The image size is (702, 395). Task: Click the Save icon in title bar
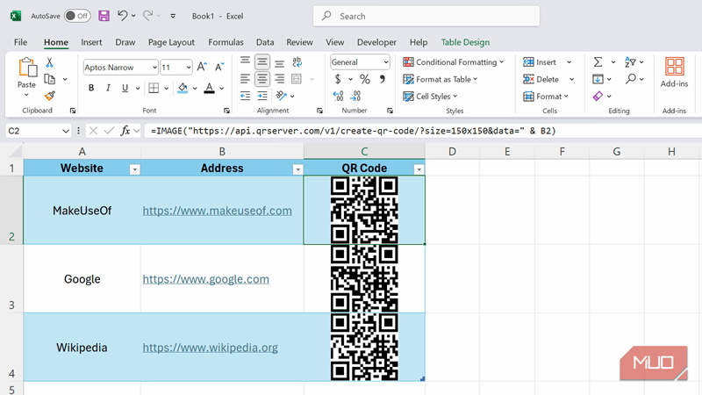104,16
